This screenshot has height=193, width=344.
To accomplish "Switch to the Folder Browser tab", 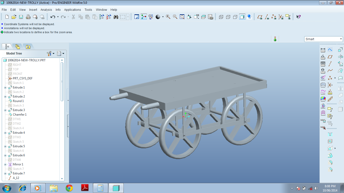I will [x=17, y=46].
